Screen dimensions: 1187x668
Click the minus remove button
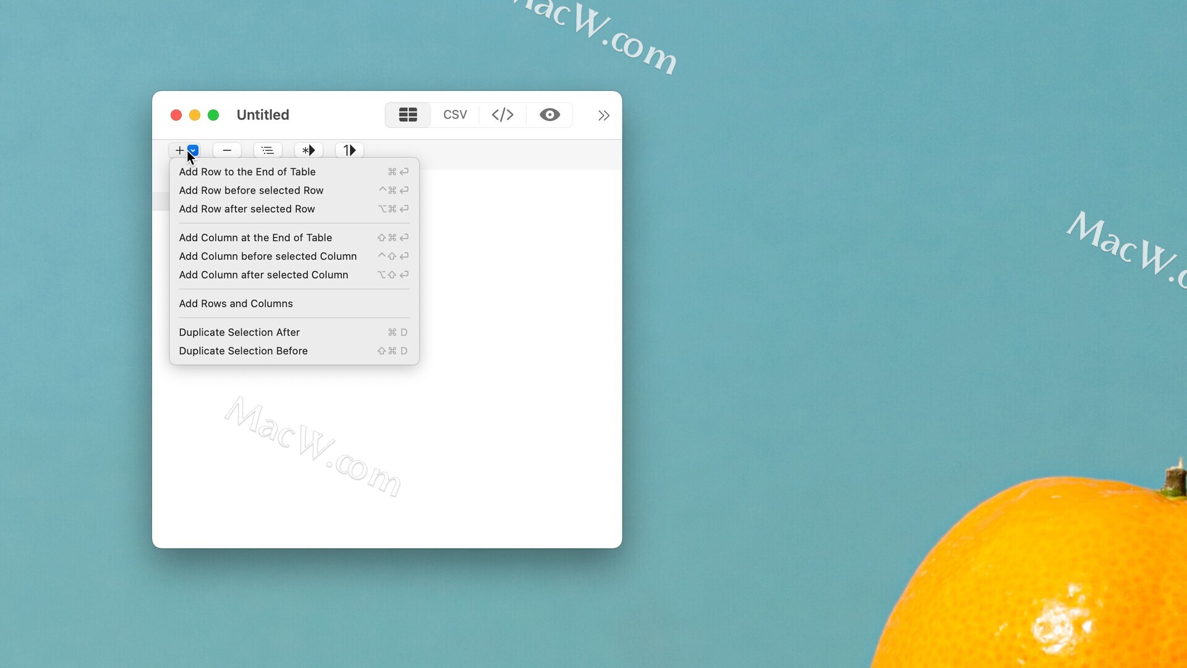click(227, 150)
